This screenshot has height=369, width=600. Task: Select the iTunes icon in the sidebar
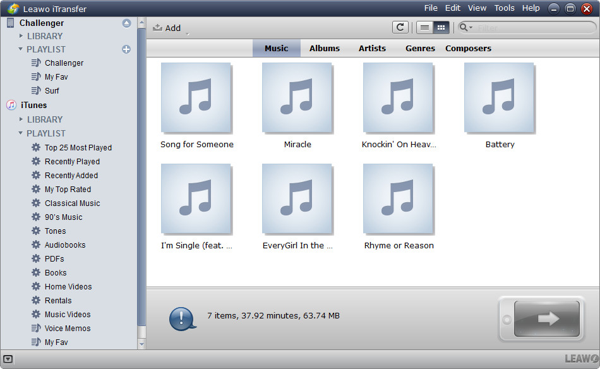click(x=11, y=105)
